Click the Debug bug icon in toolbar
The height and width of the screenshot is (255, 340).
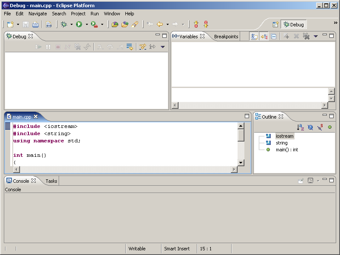click(64, 25)
